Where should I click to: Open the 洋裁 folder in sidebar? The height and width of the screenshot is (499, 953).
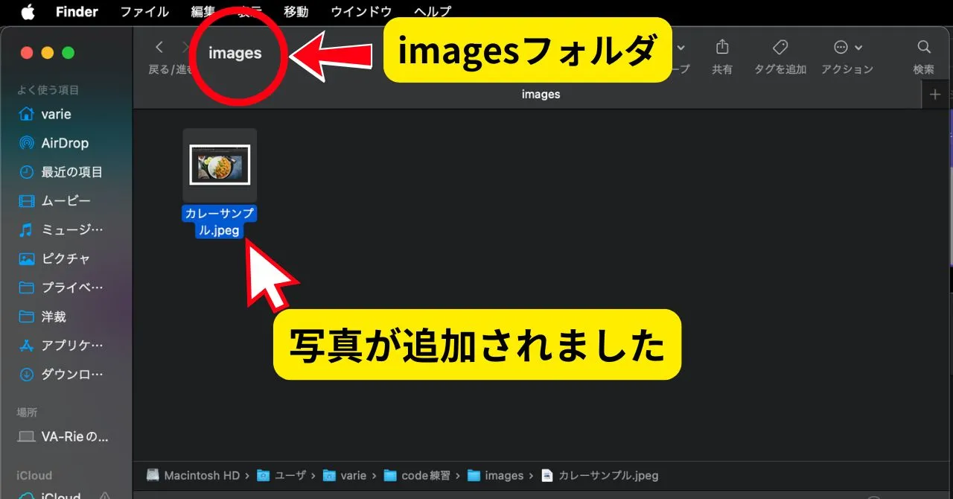tap(54, 317)
